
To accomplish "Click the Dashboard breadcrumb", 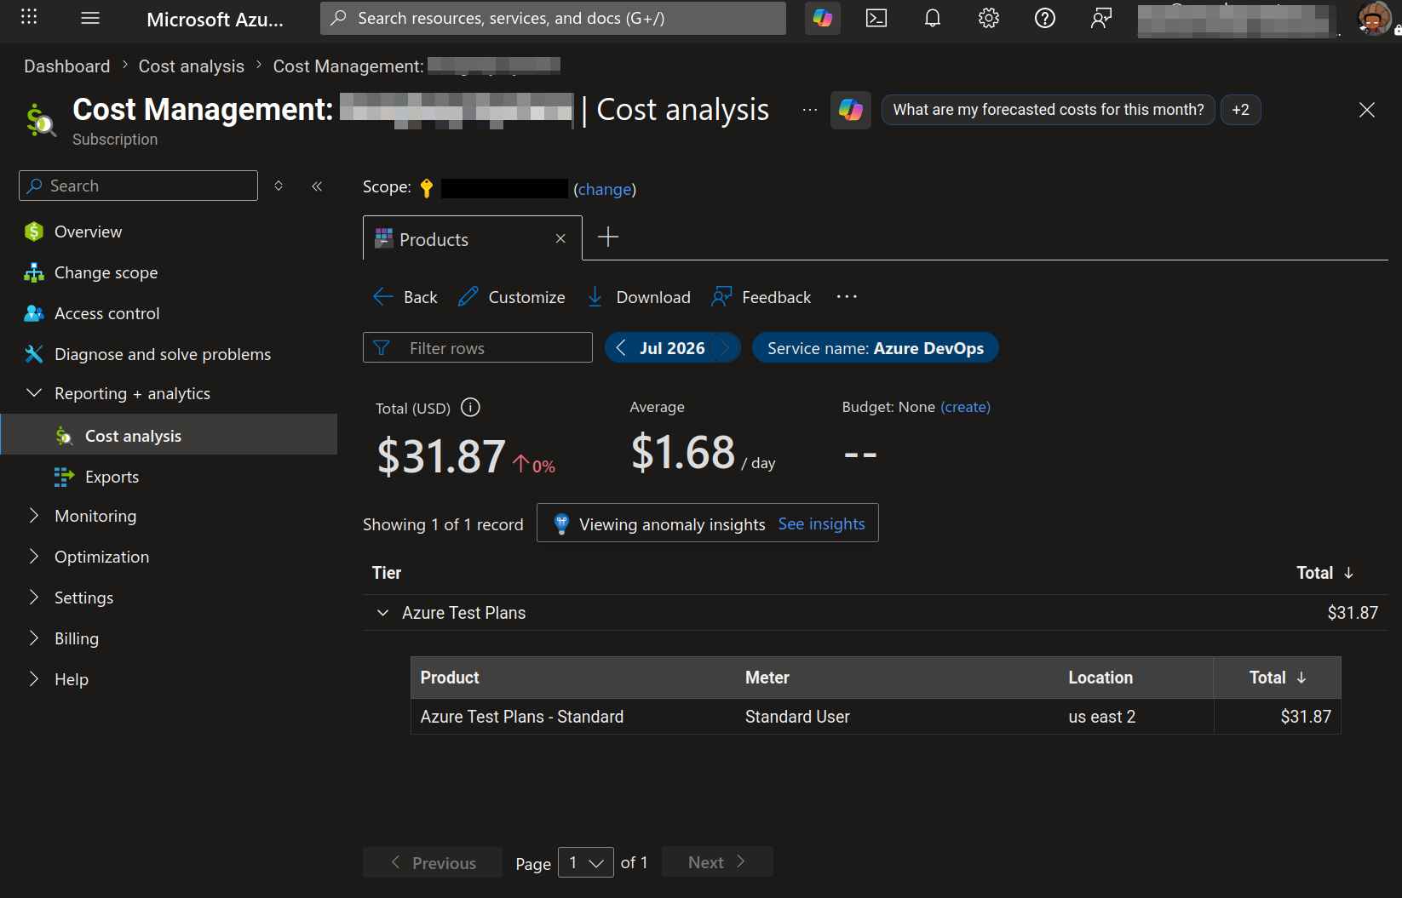I will point(67,66).
